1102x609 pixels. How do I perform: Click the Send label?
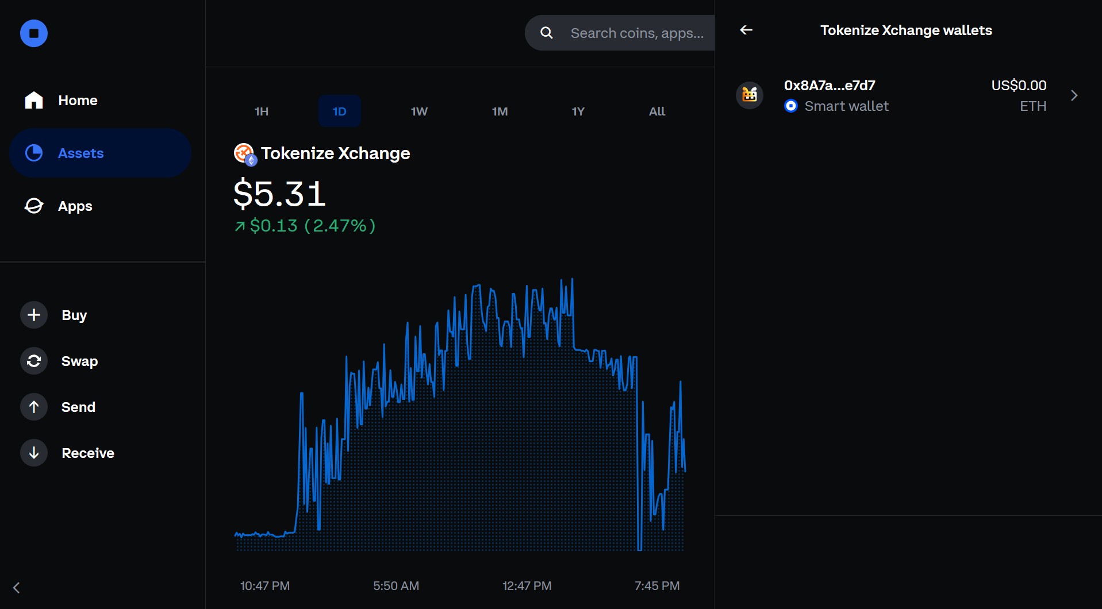(78, 407)
